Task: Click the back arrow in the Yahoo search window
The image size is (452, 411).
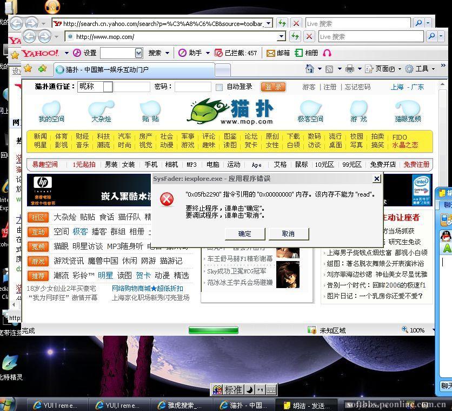Action: (16, 23)
